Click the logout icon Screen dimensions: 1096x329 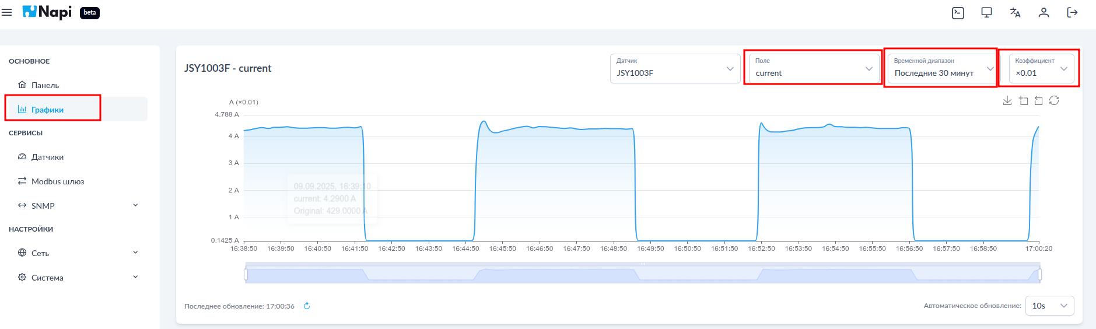(x=1072, y=13)
